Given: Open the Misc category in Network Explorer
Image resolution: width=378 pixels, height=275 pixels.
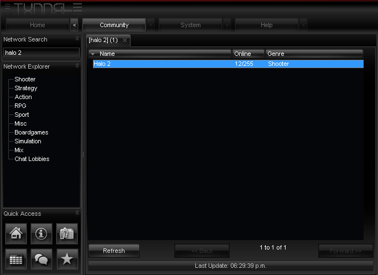Looking at the screenshot, I should 20,123.
